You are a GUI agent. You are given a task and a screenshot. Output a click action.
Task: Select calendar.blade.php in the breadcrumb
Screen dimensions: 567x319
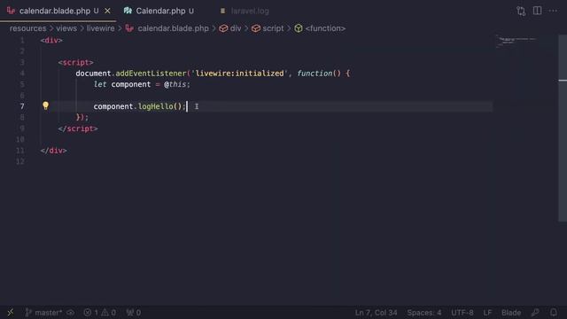(173, 28)
